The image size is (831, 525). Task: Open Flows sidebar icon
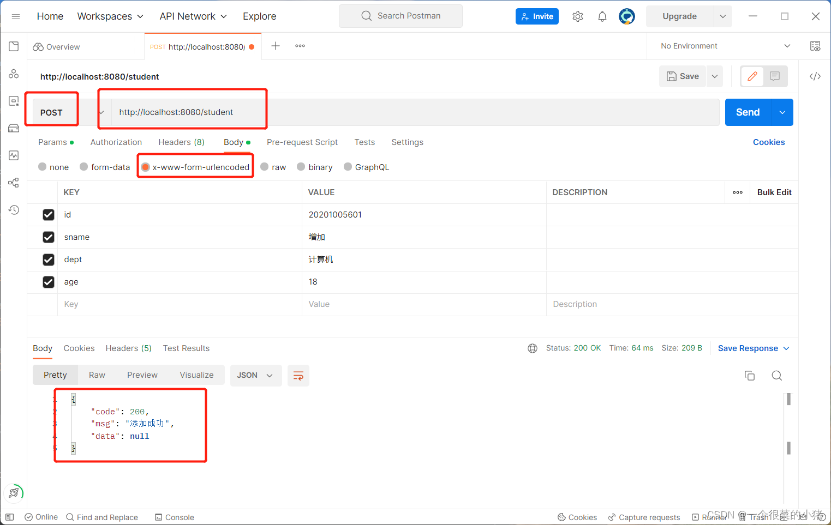14,183
